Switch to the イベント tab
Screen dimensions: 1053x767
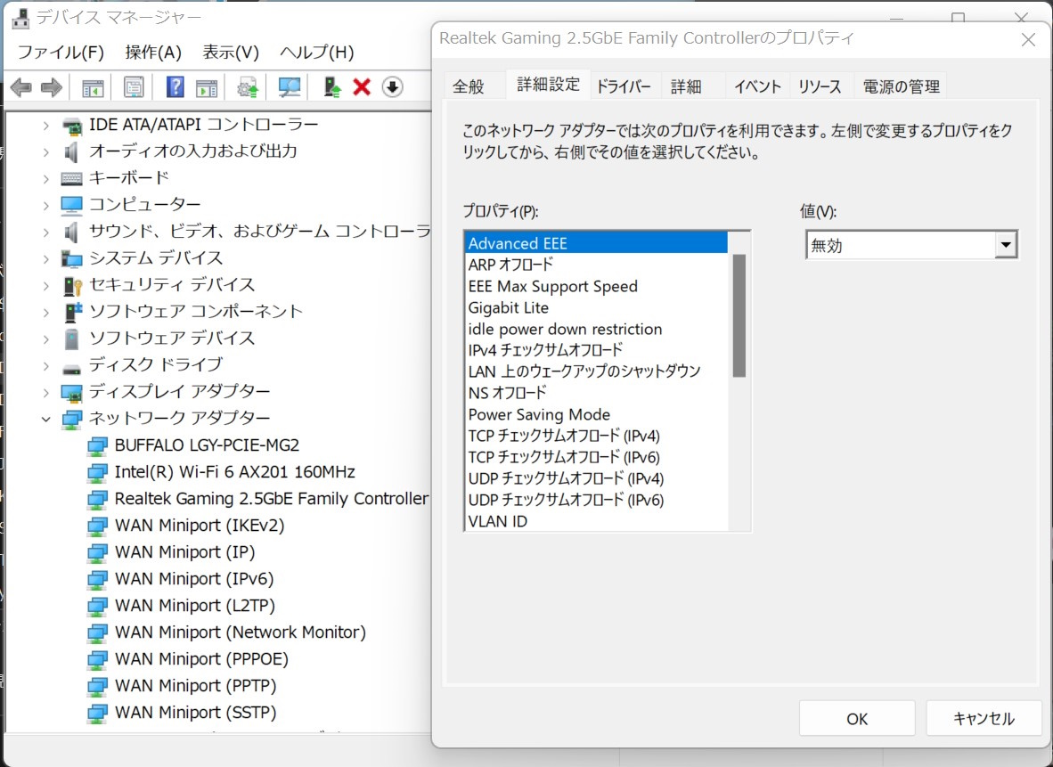point(757,86)
